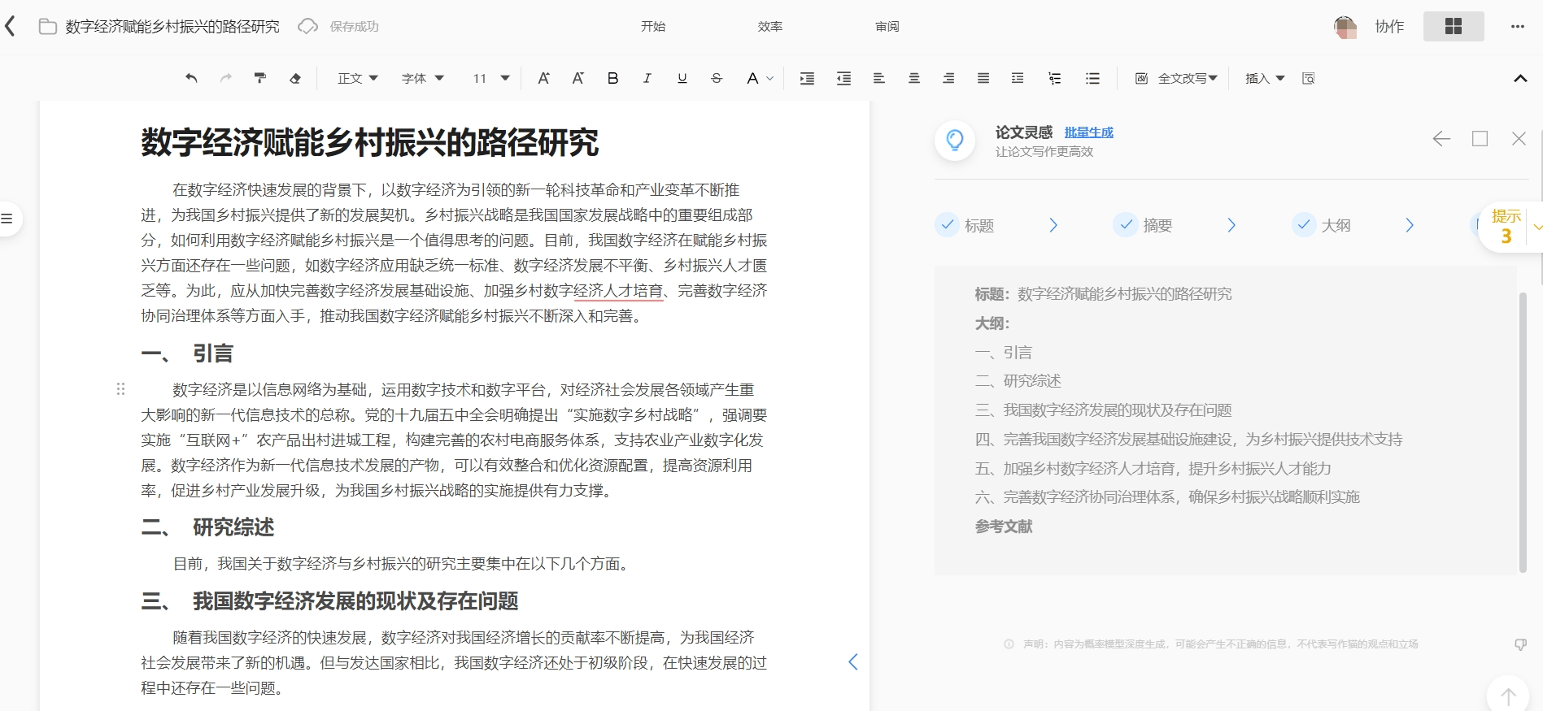Switch to the 开始 tab

point(653,26)
